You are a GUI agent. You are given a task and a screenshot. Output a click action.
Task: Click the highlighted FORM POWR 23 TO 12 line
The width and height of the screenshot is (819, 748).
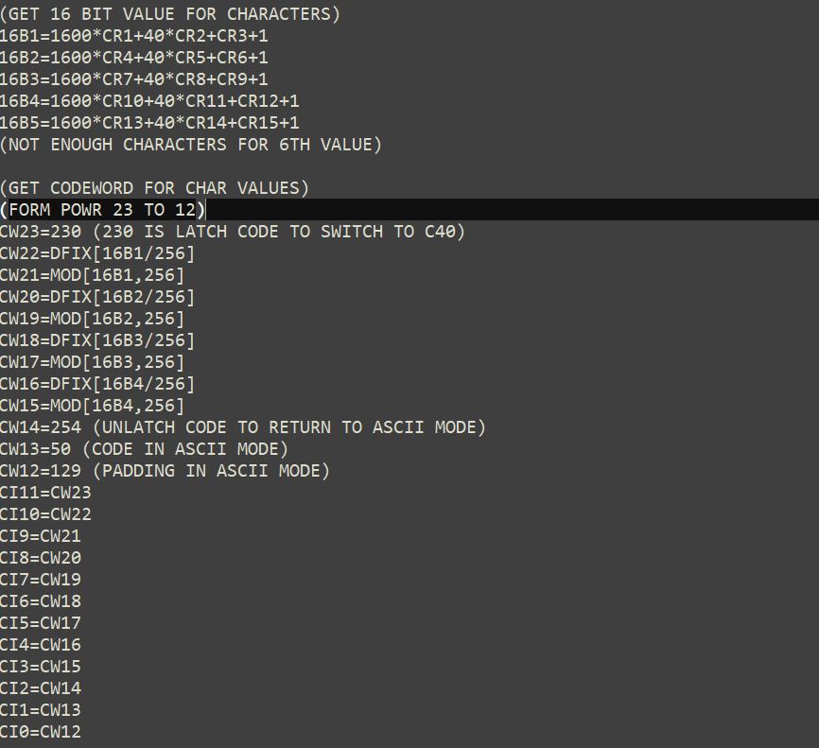tap(102, 210)
